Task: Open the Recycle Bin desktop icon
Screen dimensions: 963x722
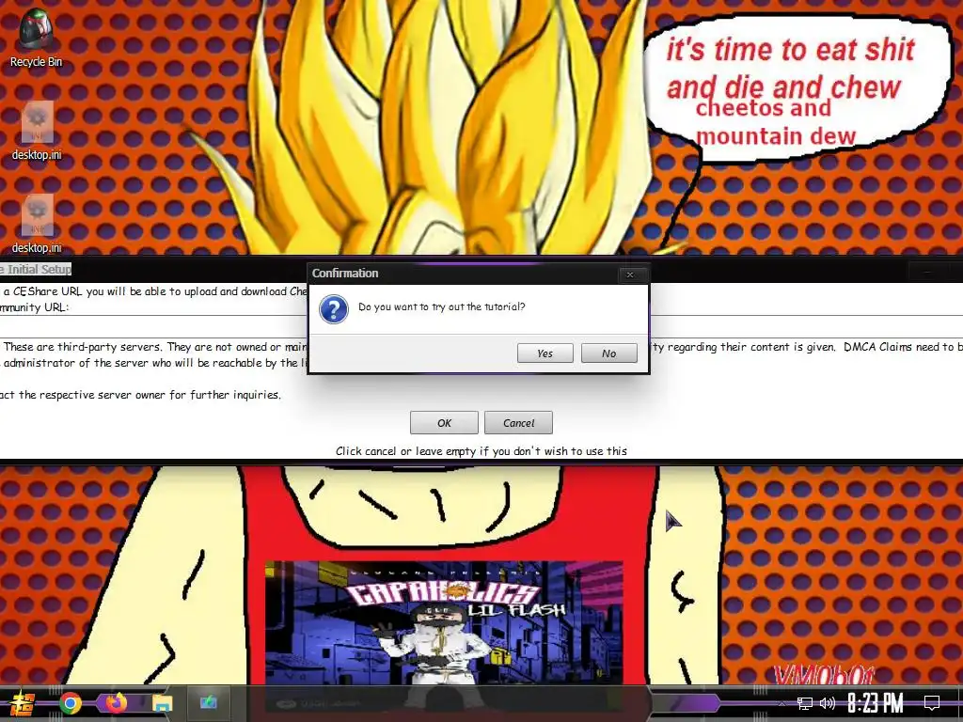Action: tap(36, 38)
